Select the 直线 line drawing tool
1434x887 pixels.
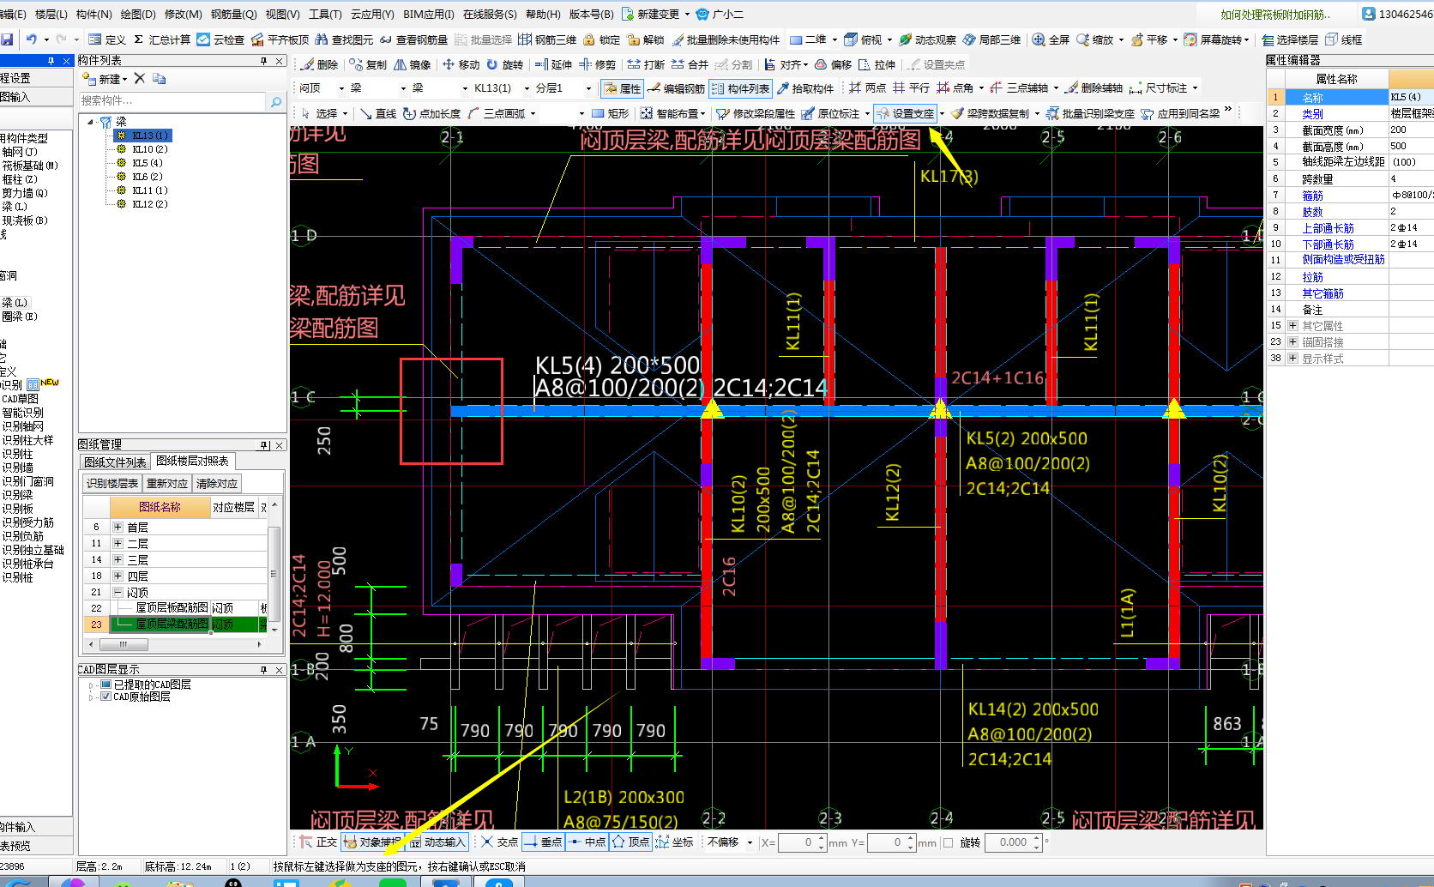click(378, 113)
